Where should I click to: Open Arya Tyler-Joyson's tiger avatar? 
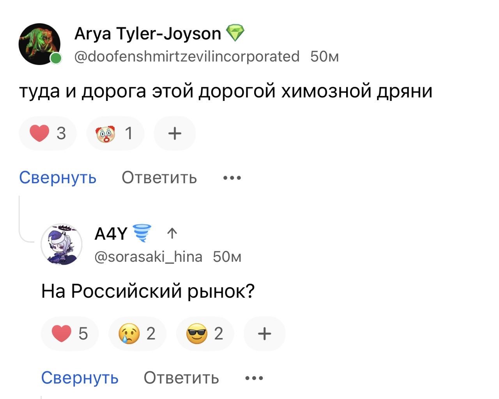pyautogui.click(x=39, y=44)
